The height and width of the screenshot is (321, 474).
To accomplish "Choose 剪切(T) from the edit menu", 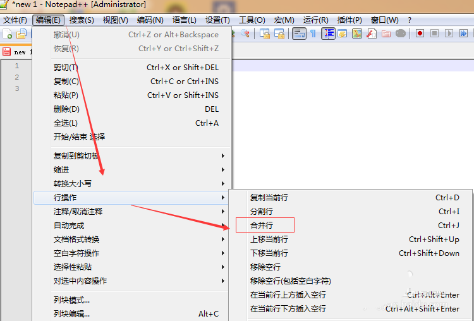I will click(132, 68).
